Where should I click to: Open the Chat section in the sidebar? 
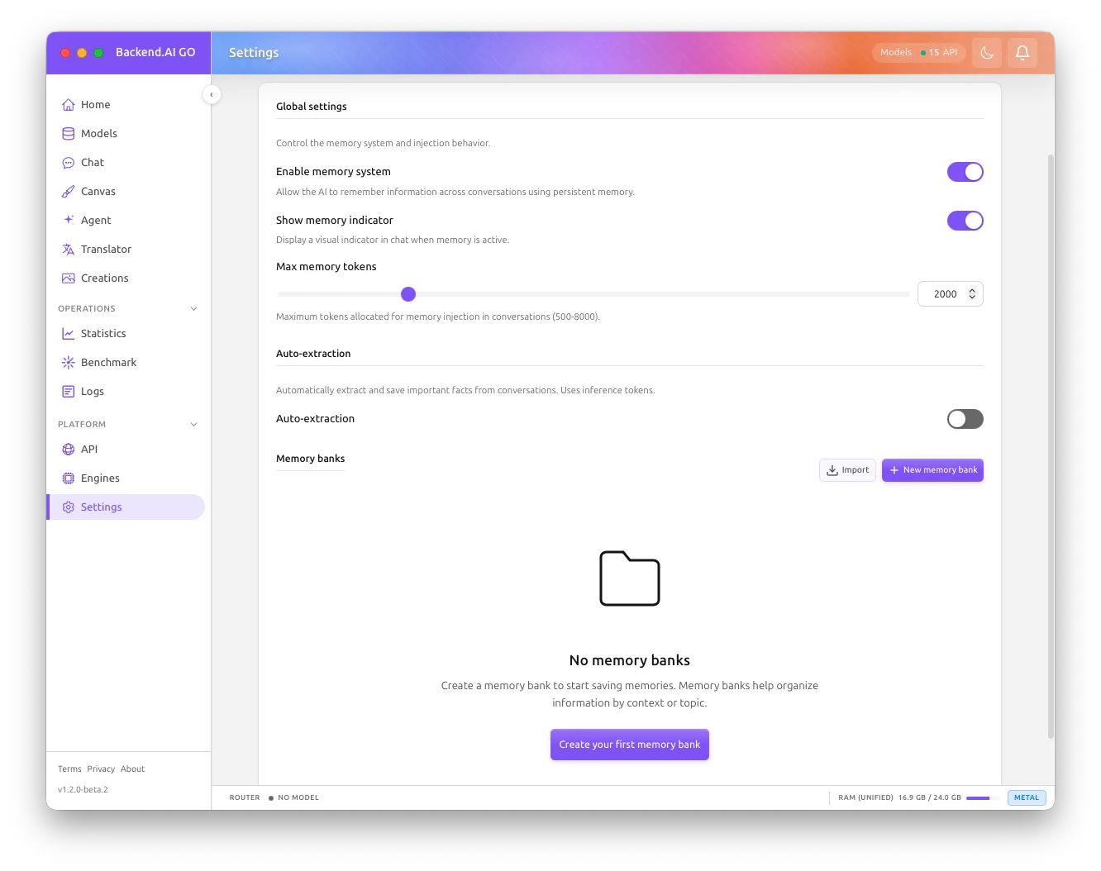(x=92, y=162)
